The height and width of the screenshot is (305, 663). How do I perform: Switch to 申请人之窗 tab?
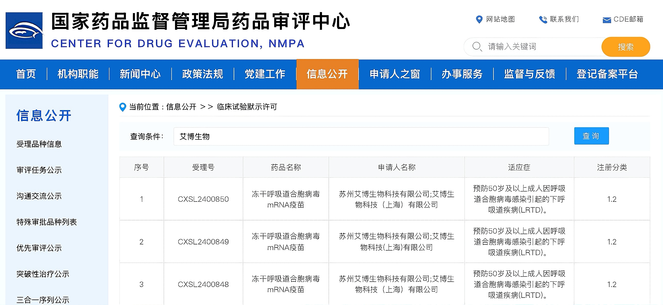395,74
